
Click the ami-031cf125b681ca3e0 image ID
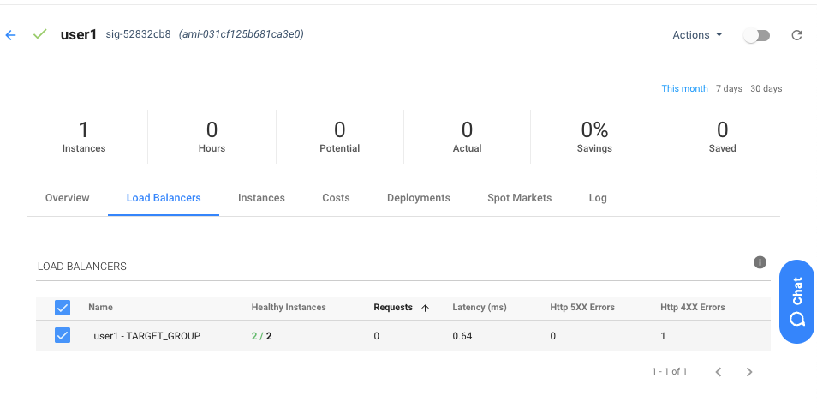pos(242,34)
